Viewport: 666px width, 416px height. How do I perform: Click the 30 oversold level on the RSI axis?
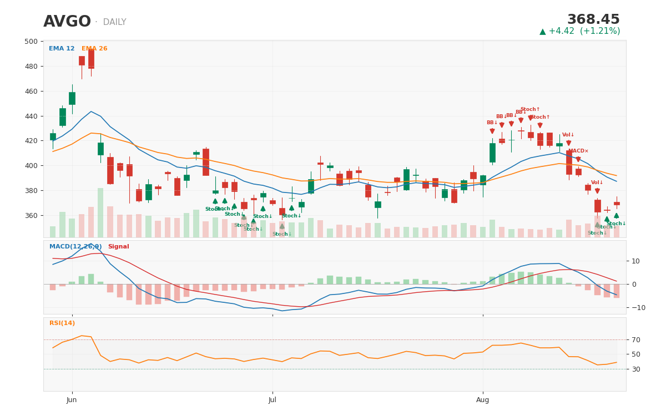click(635, 369)
